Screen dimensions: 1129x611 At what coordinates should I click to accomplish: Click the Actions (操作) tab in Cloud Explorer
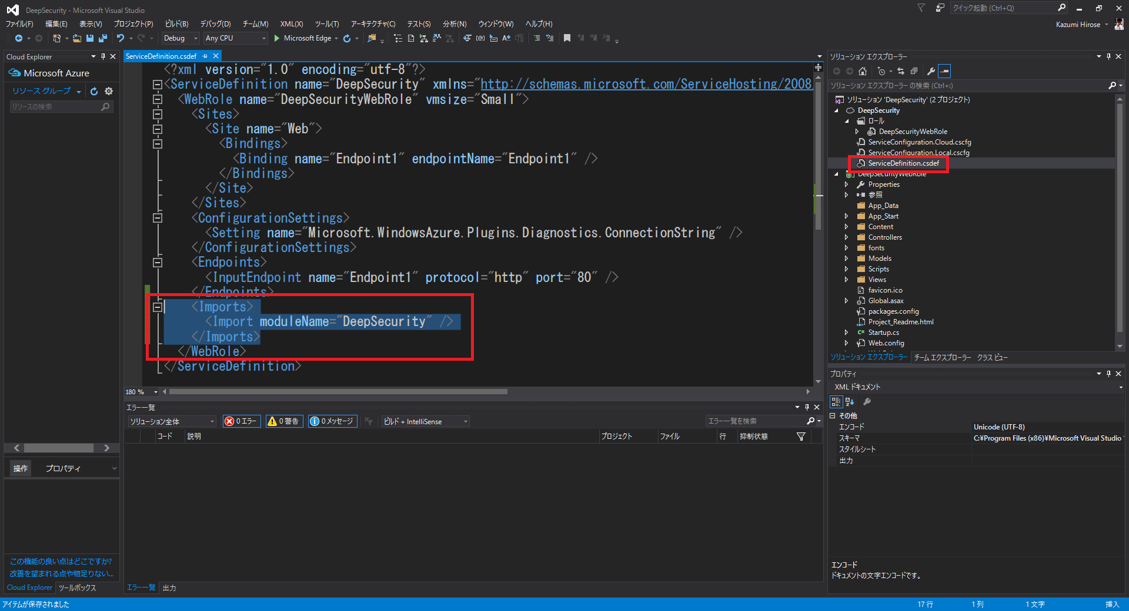(21, 468)
